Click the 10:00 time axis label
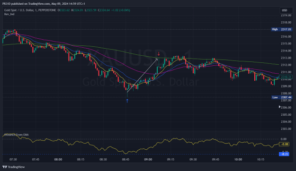This screenshot has width=296, height=171. (x=238, y=160)
